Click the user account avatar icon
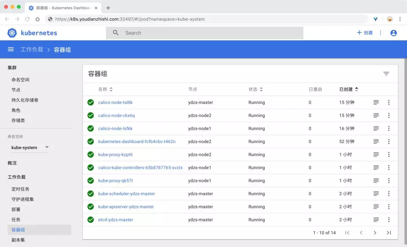This screenshot has height=247, width=407. click(x=393, y=33)
